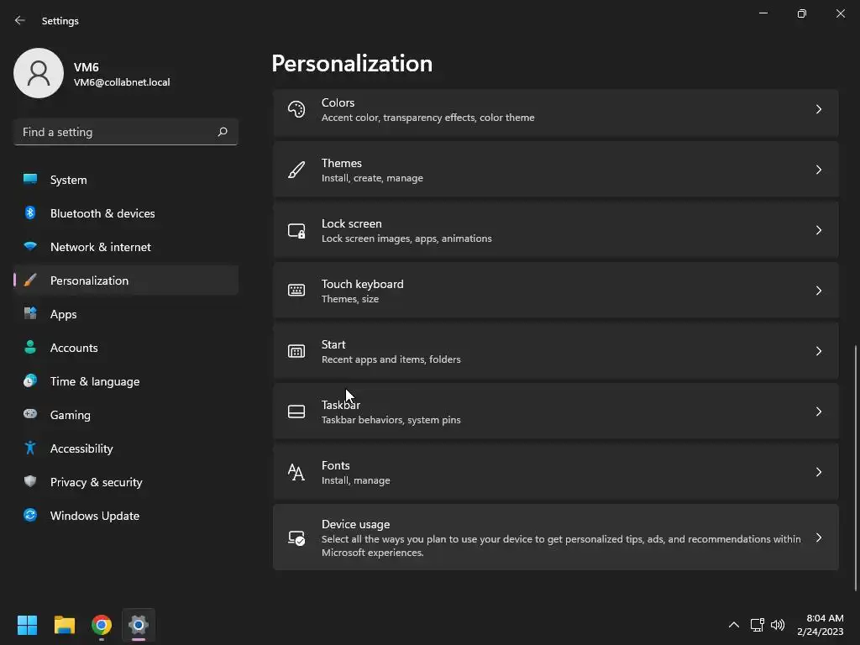Screen dimensions: 860x645
Task: Expand the Taskbar settings chevron
Action: tap(819, 412)
